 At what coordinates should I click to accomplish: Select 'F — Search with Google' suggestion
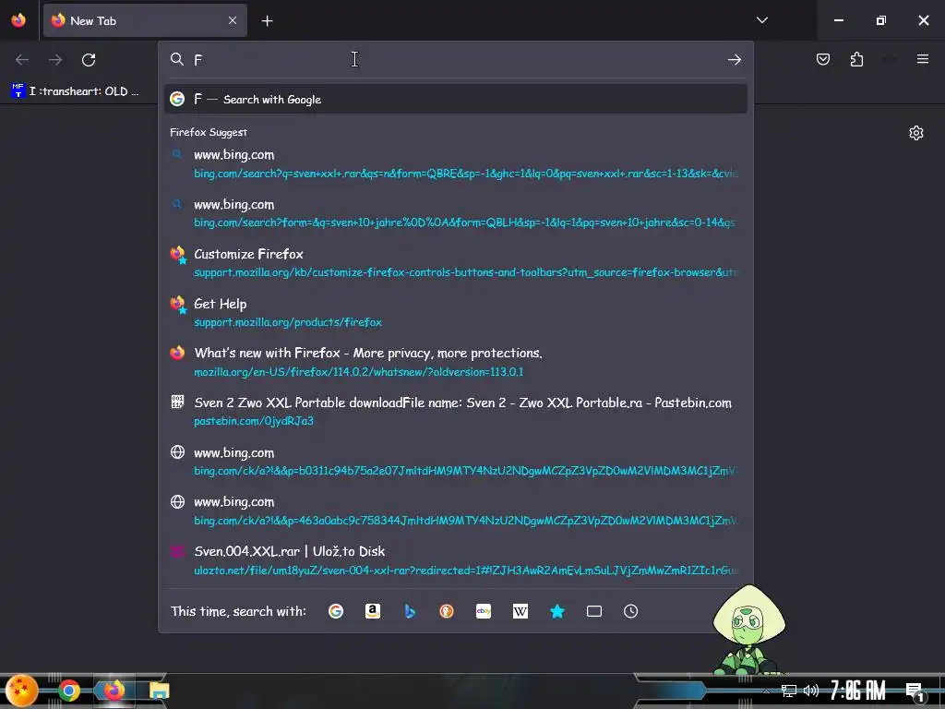point(456,99)
